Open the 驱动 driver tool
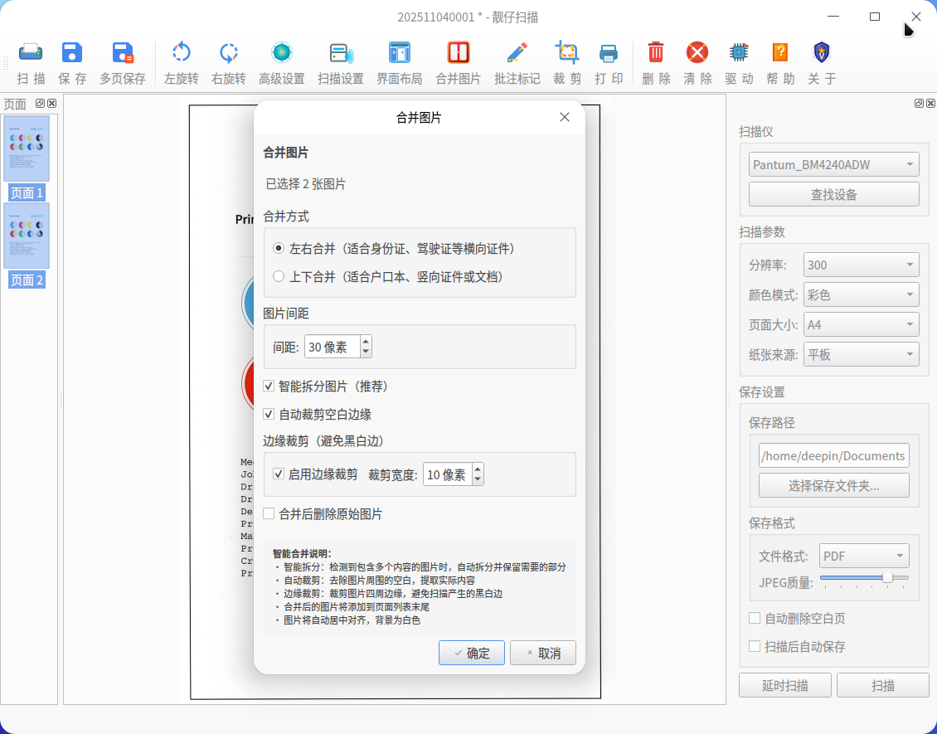Image resolution: width=937 pixels, height=734 pixels. (x=739, y=52)
